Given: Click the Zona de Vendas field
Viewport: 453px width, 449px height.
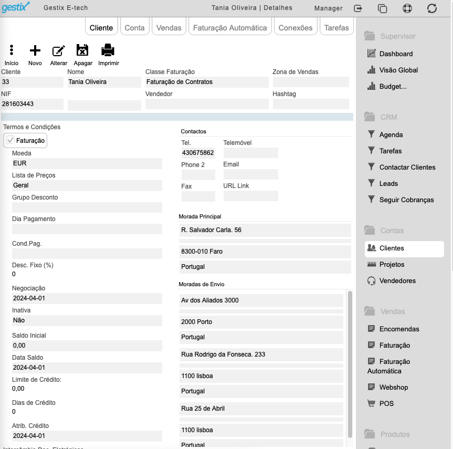Looking at the screenshot, I should coord(311,82).
